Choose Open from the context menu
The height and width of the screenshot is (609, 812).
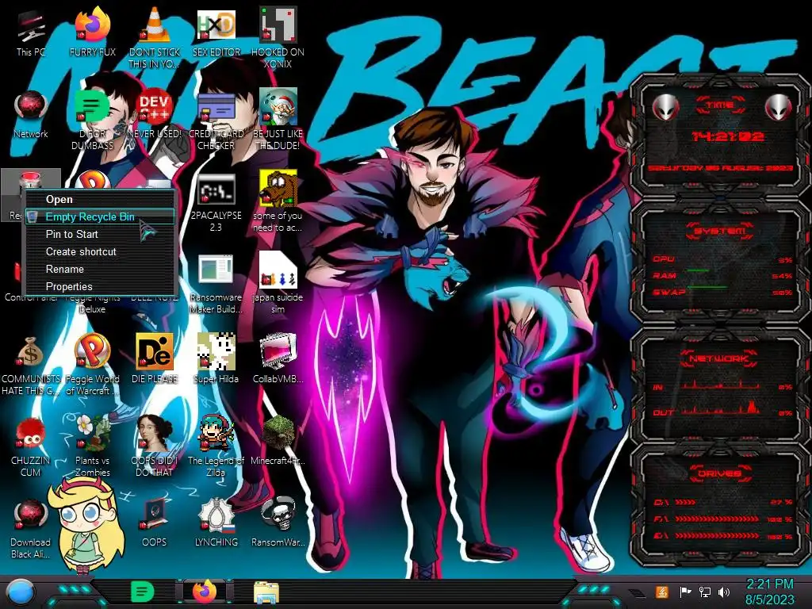(x=100, y=199)
